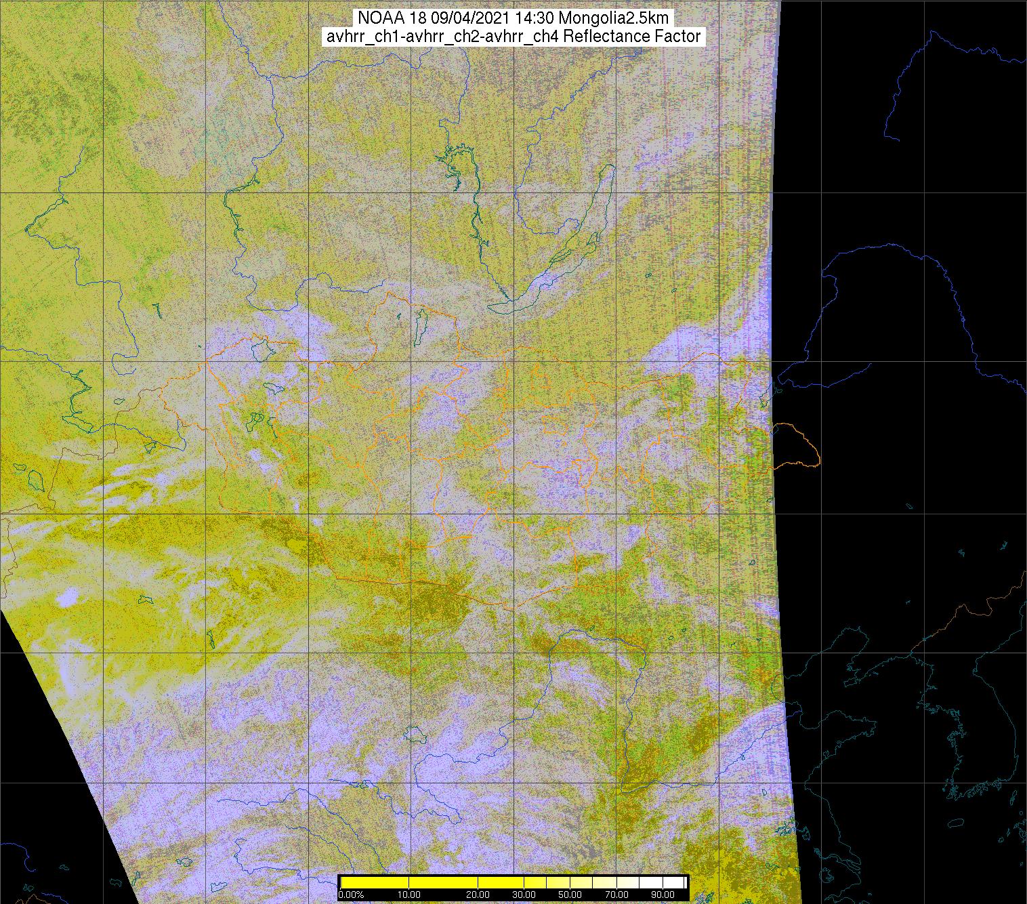Click the 10.00 label on the color scale
Screen dimensions: 1027x904
[x=409, y=895]
